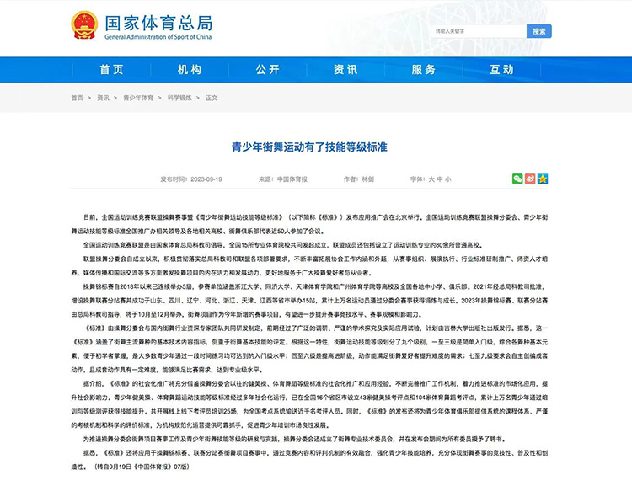Click the national emblem logo

point(84,27)
